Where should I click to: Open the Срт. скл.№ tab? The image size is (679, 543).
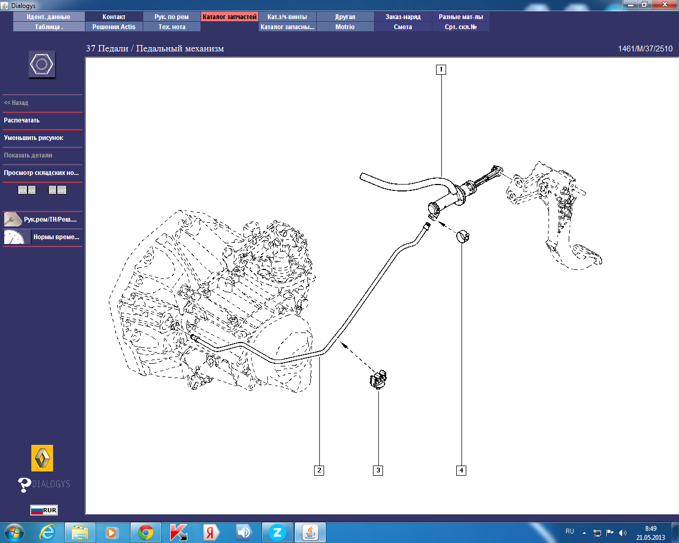(461, 27)
